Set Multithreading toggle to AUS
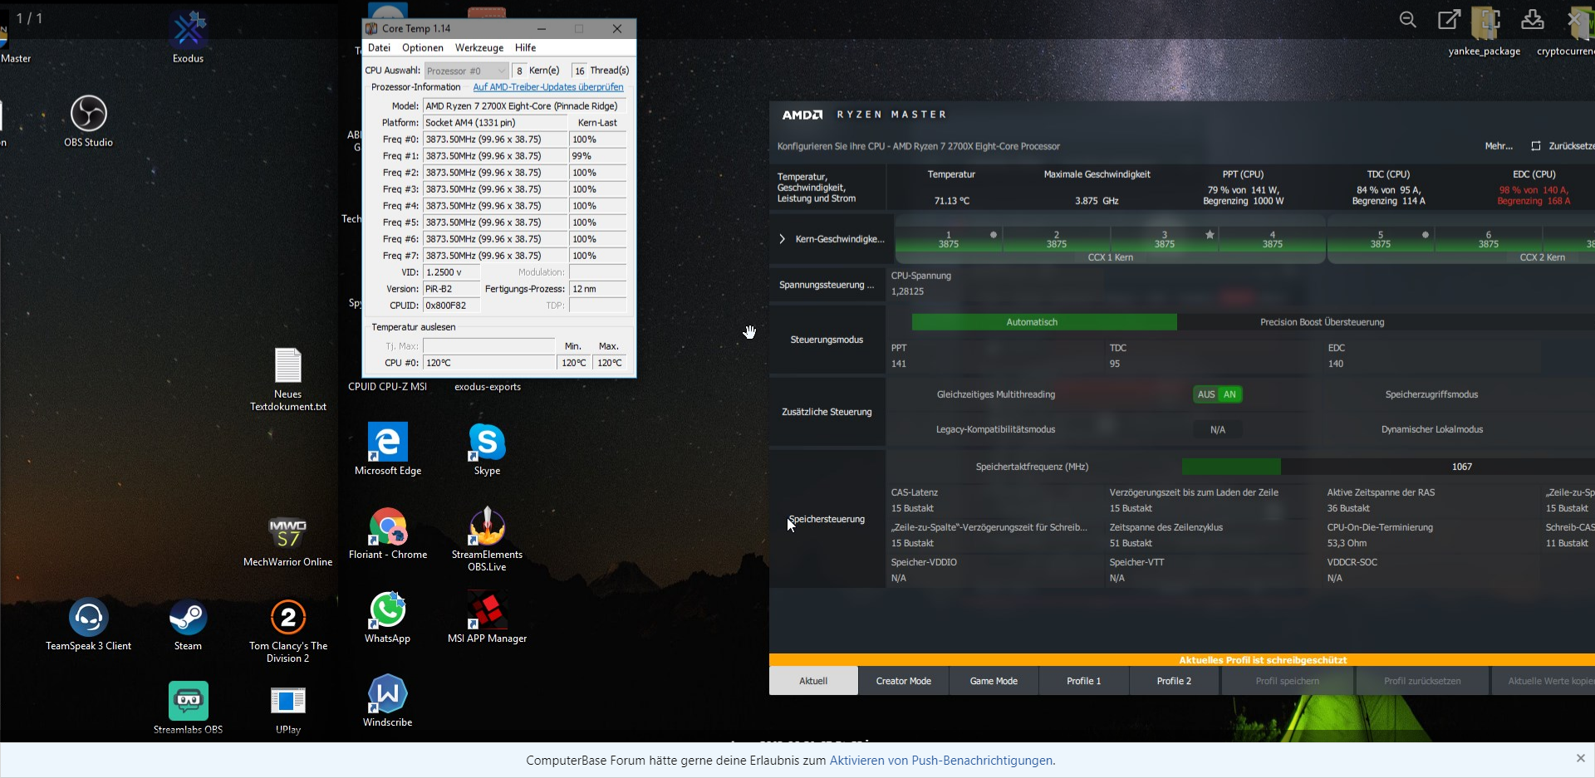Viewport: 1595px width, 778px height. (1206, 394)
